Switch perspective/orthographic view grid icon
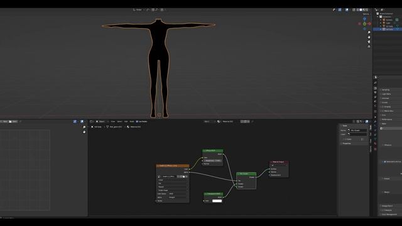The height and width of the screenshot is (226, 402). click(369, 46)
